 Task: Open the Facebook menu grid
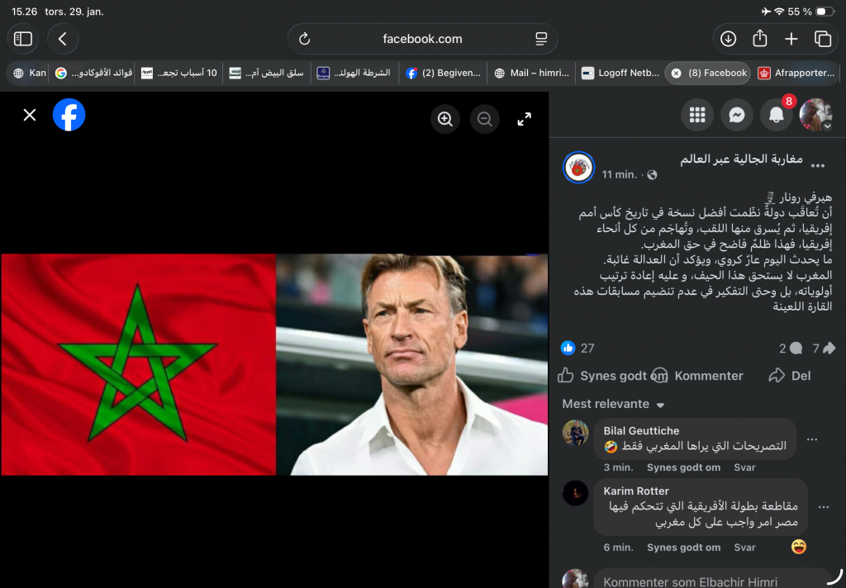[x=696, y=116]
